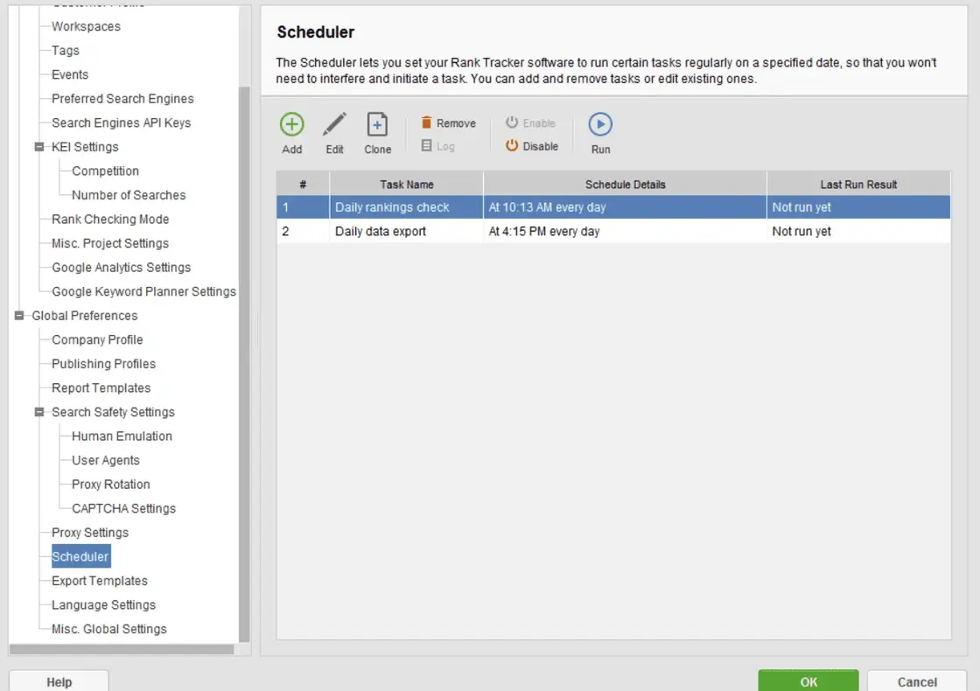The image size is (980, 691).
Task: Select the Daily data export task row
Action: coord(613,231)
